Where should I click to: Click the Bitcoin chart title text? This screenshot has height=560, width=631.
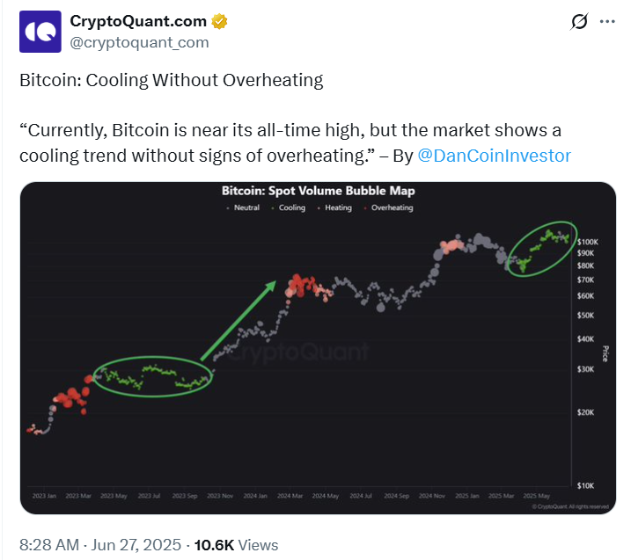(318, 191)
